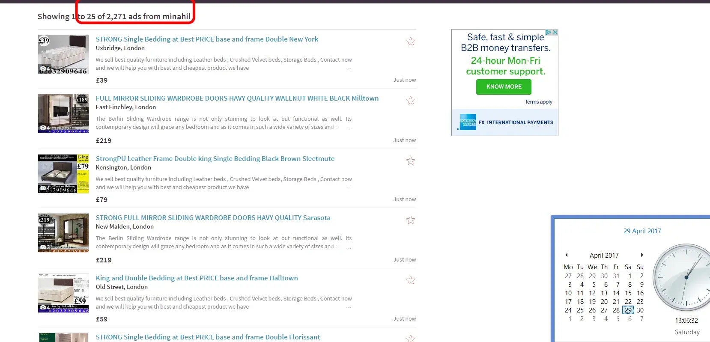The height and width of the screenshot is (342, 710).
Task: Go to previous month in calendar
Action: pyautogui.click(x=567, y=255)
